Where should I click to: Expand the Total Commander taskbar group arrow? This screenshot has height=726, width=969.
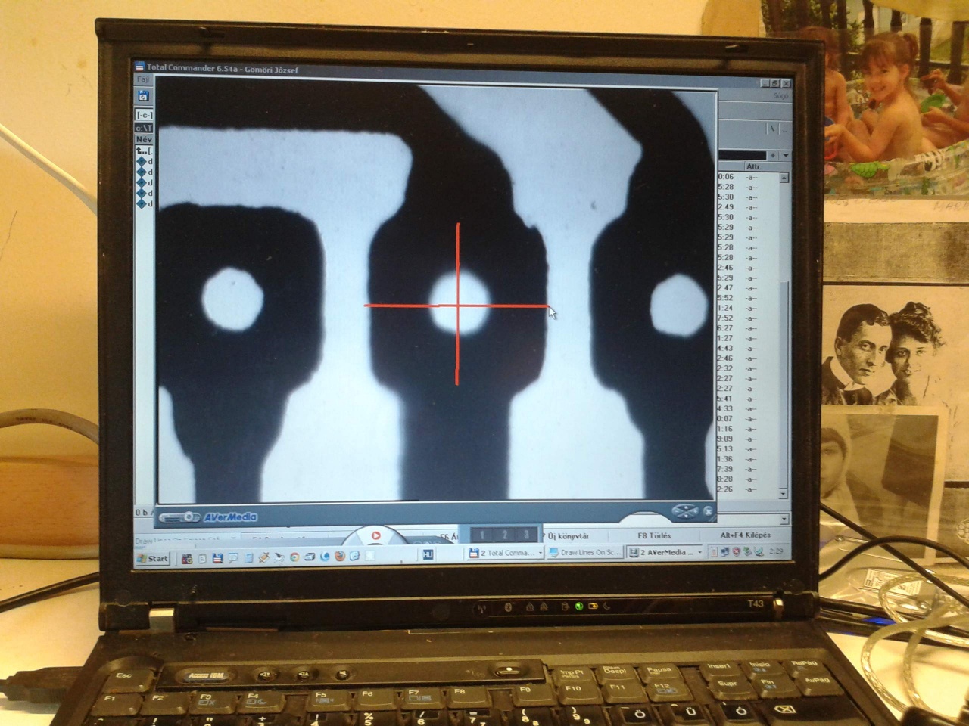click(541, 554)
